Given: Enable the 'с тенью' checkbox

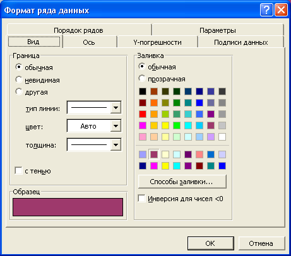Looking at the screenshot, I should [x=18, y=170].
